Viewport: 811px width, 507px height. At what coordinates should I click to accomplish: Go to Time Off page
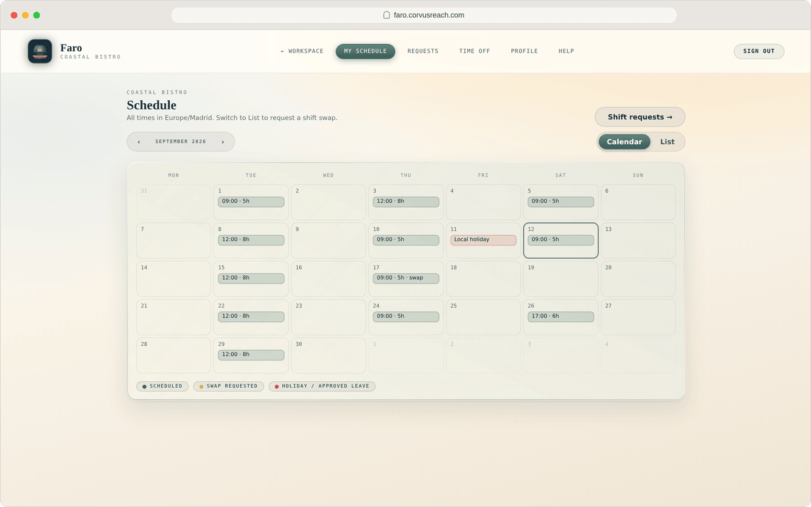tap(475, 51)
